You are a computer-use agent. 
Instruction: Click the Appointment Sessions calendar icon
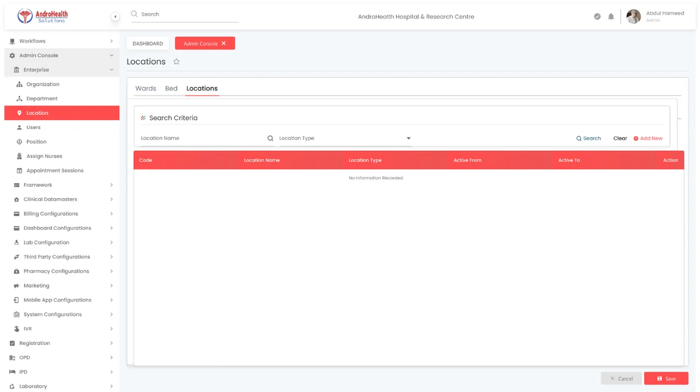20,170
